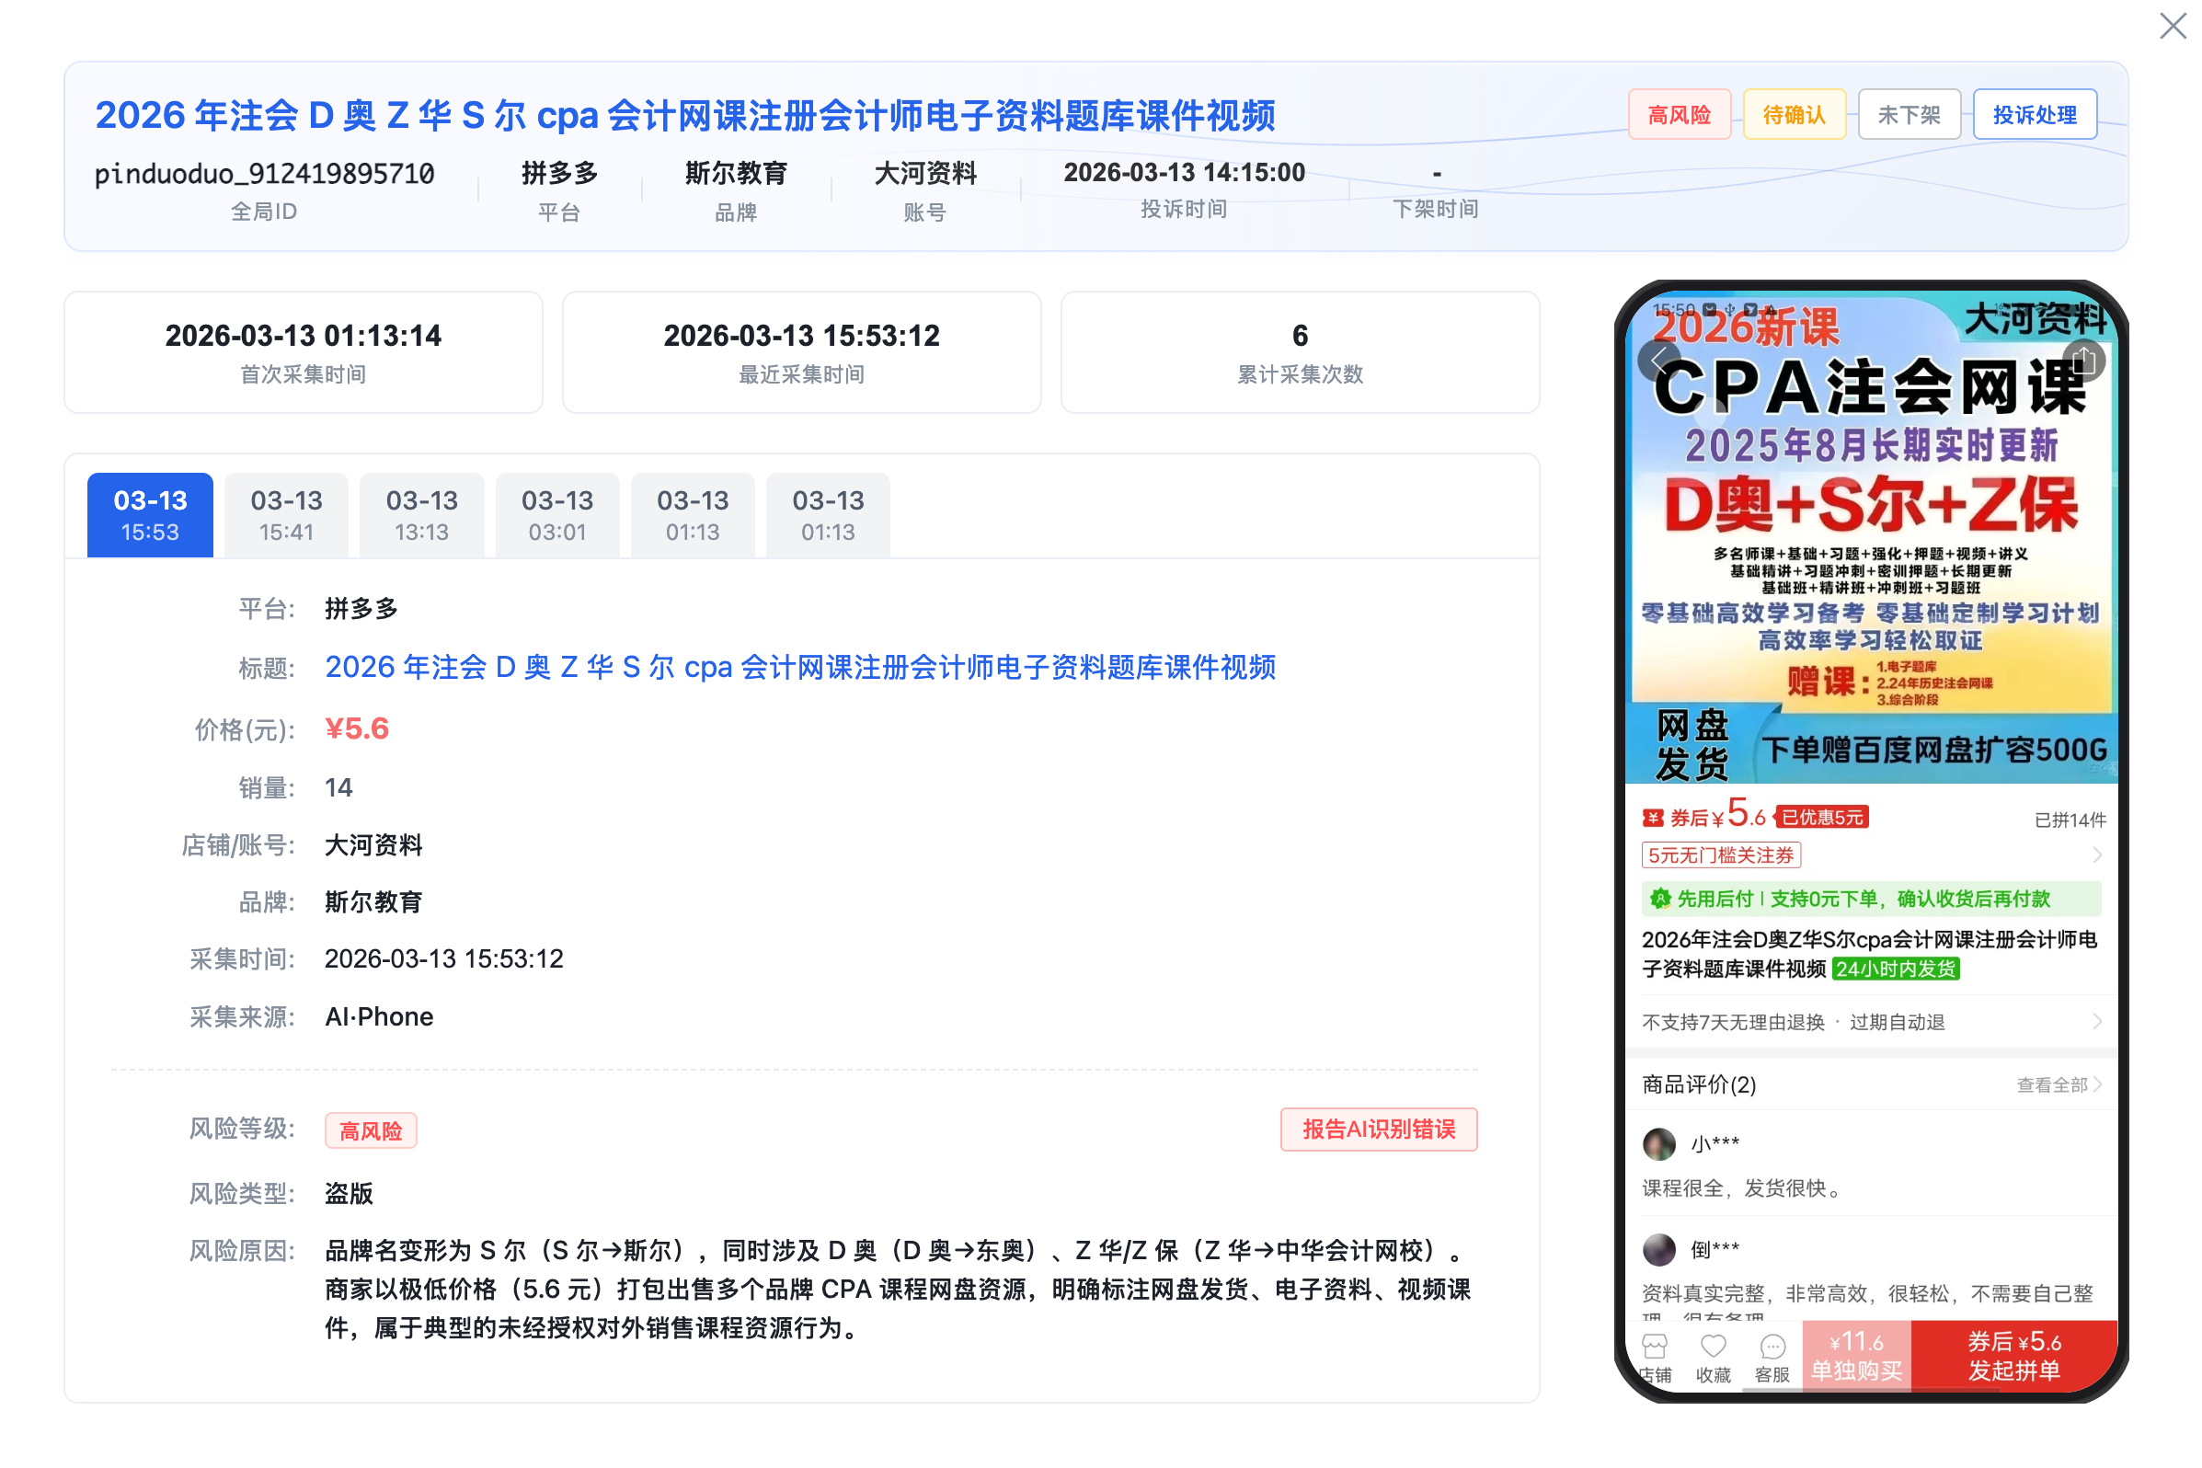Click the green pay-later icon in 先用后付 banner

click(x=1660, y=898)
